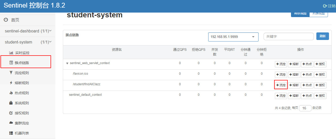
Task: Click the 集群流控 cloud icon
Action: point(11,123)
